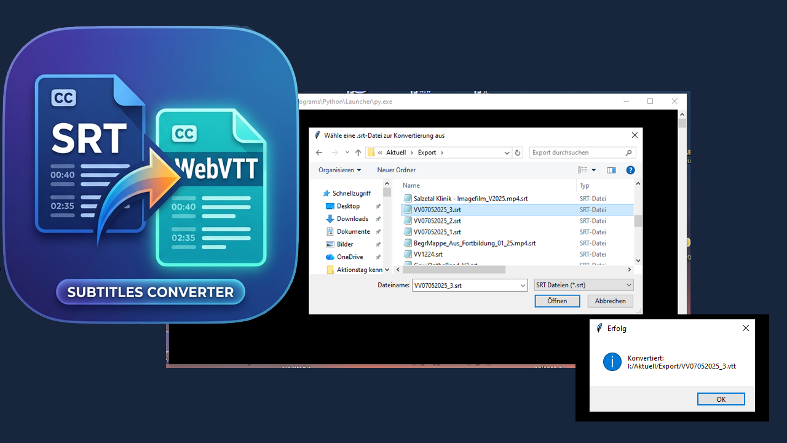Click the up-folder navigation arrow

(359, 152)
